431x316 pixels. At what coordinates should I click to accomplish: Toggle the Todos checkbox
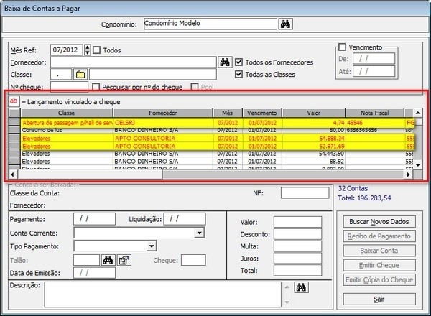pyautogui.click(x=97, y=50)
